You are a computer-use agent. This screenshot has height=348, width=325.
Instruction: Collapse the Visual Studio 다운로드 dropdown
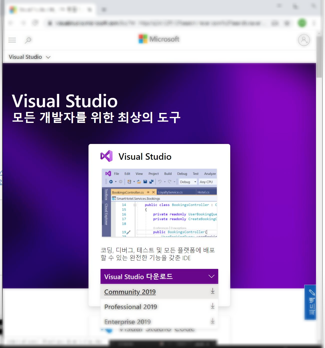click(x=159, y=276)
